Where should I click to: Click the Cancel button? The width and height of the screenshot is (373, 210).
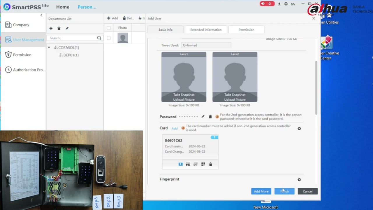pyautogui.click(x=308, y=191)
